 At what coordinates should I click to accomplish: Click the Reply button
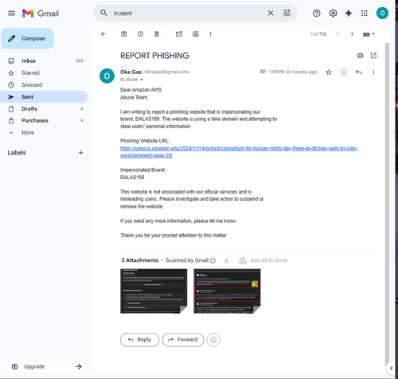[x=139, y=340]
